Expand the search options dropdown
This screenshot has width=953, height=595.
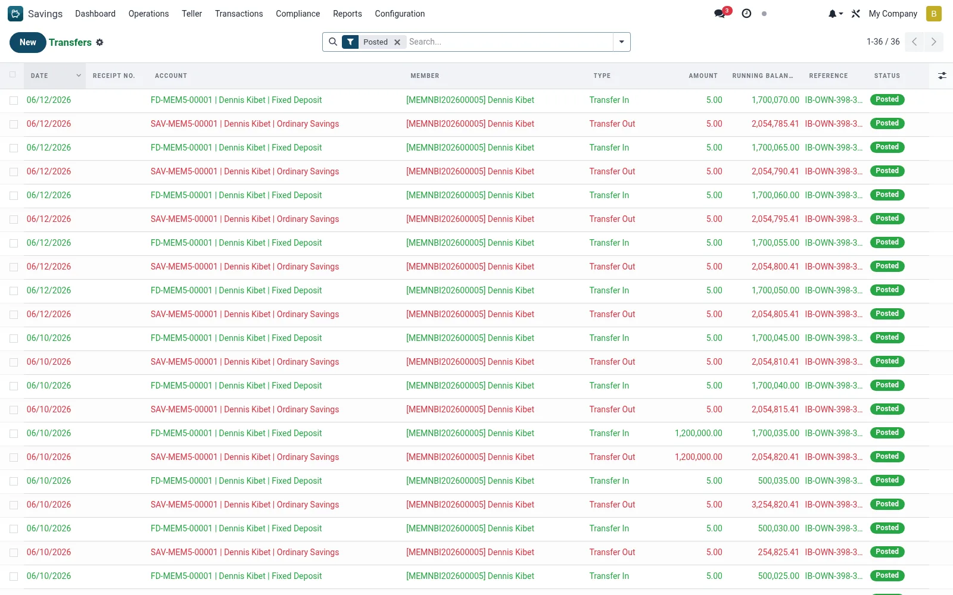coord(621,42)
